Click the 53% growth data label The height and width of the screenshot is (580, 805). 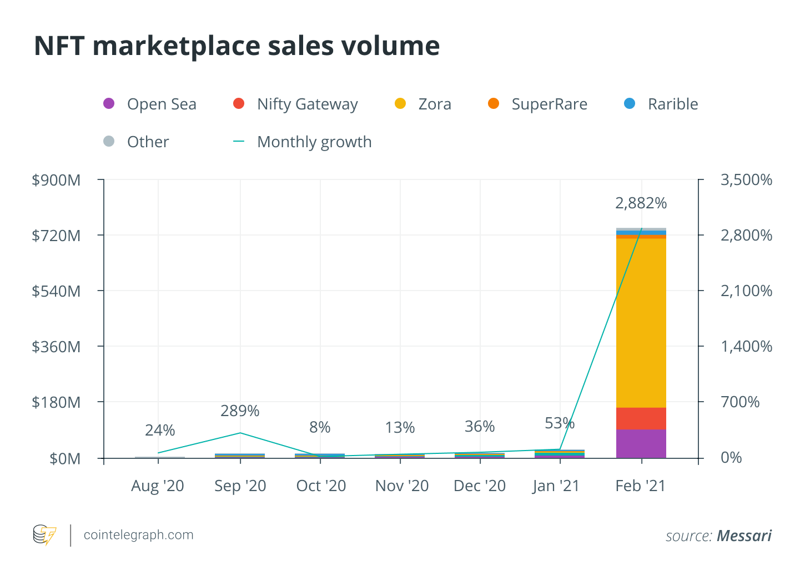pyautogui.click(x=560, y=424)
